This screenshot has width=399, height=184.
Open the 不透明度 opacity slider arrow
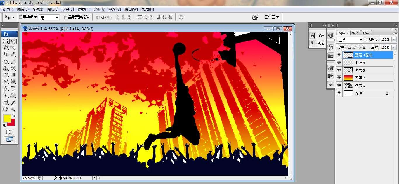(x=394, y=40)
